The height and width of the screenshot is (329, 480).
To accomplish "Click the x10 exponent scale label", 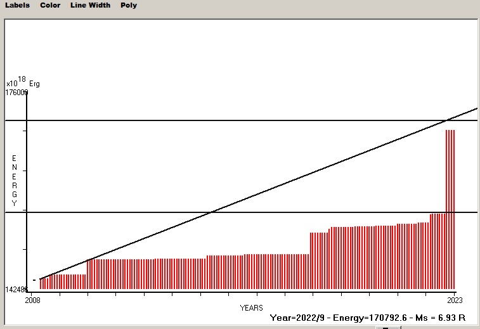I will 12,84.
